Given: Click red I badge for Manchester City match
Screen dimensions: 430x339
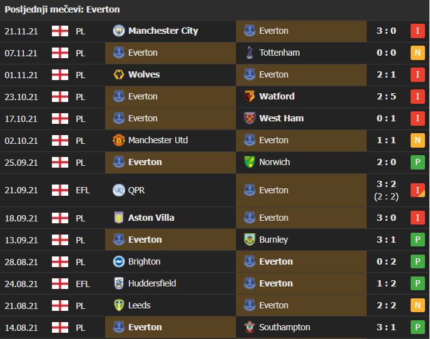Looking at the screenshot, I should 417,31.
